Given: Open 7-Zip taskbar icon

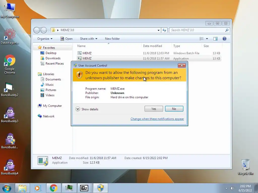Looking at the screenshot, I should [x=84, y=188].
